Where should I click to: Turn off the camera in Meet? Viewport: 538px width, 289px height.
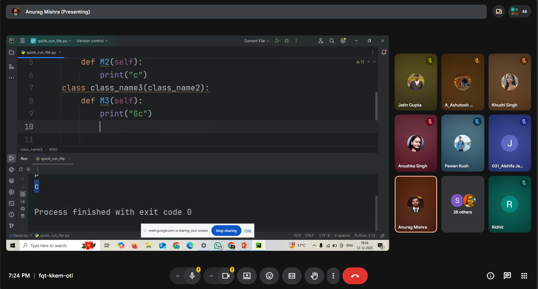(x=226, y=276)
